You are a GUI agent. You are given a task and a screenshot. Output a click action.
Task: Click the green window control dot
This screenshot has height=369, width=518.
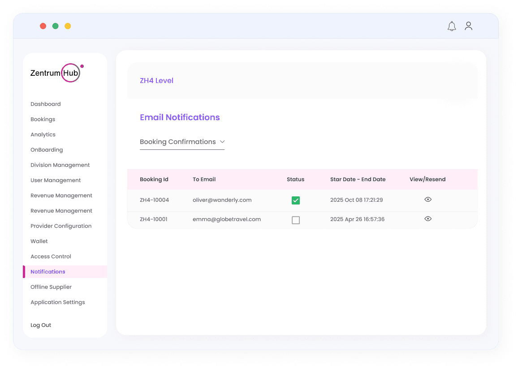(55, 26)
